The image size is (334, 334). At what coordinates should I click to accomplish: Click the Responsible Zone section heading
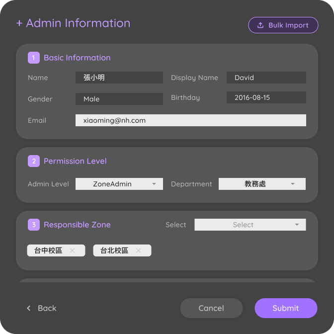tap(77, 225)
